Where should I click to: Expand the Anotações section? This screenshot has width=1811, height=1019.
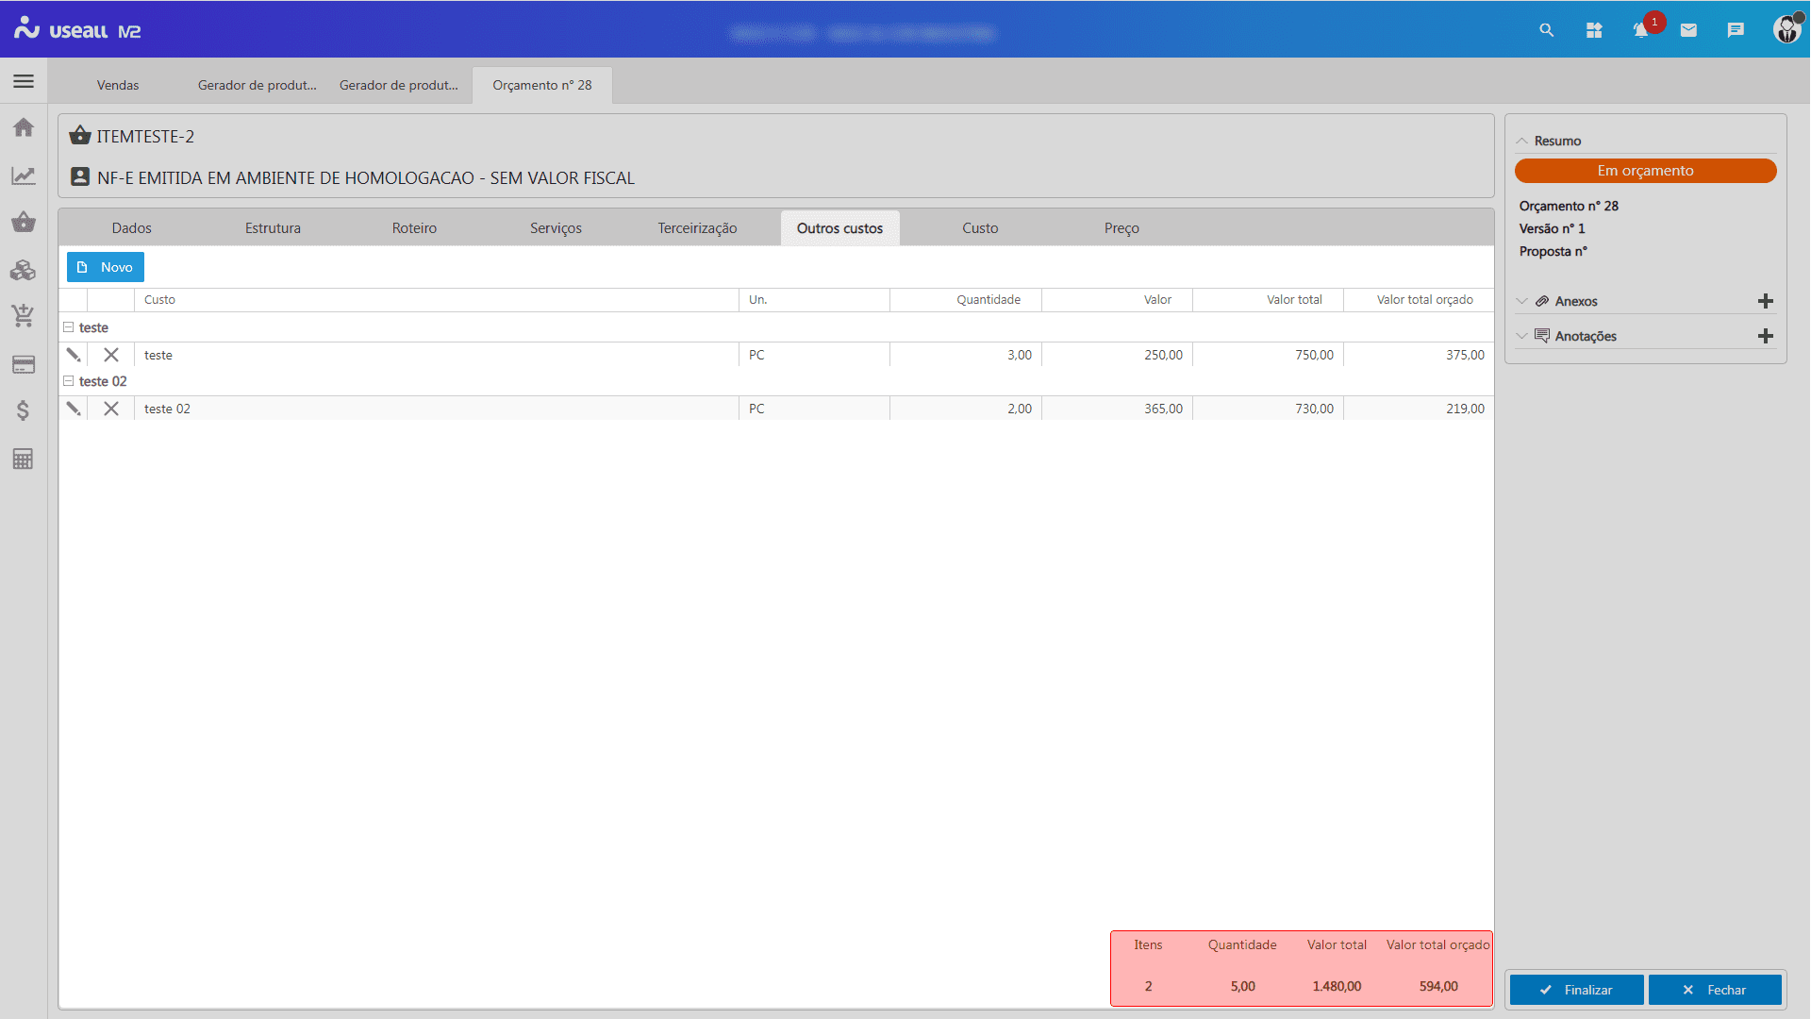[x=1521, y=336]
